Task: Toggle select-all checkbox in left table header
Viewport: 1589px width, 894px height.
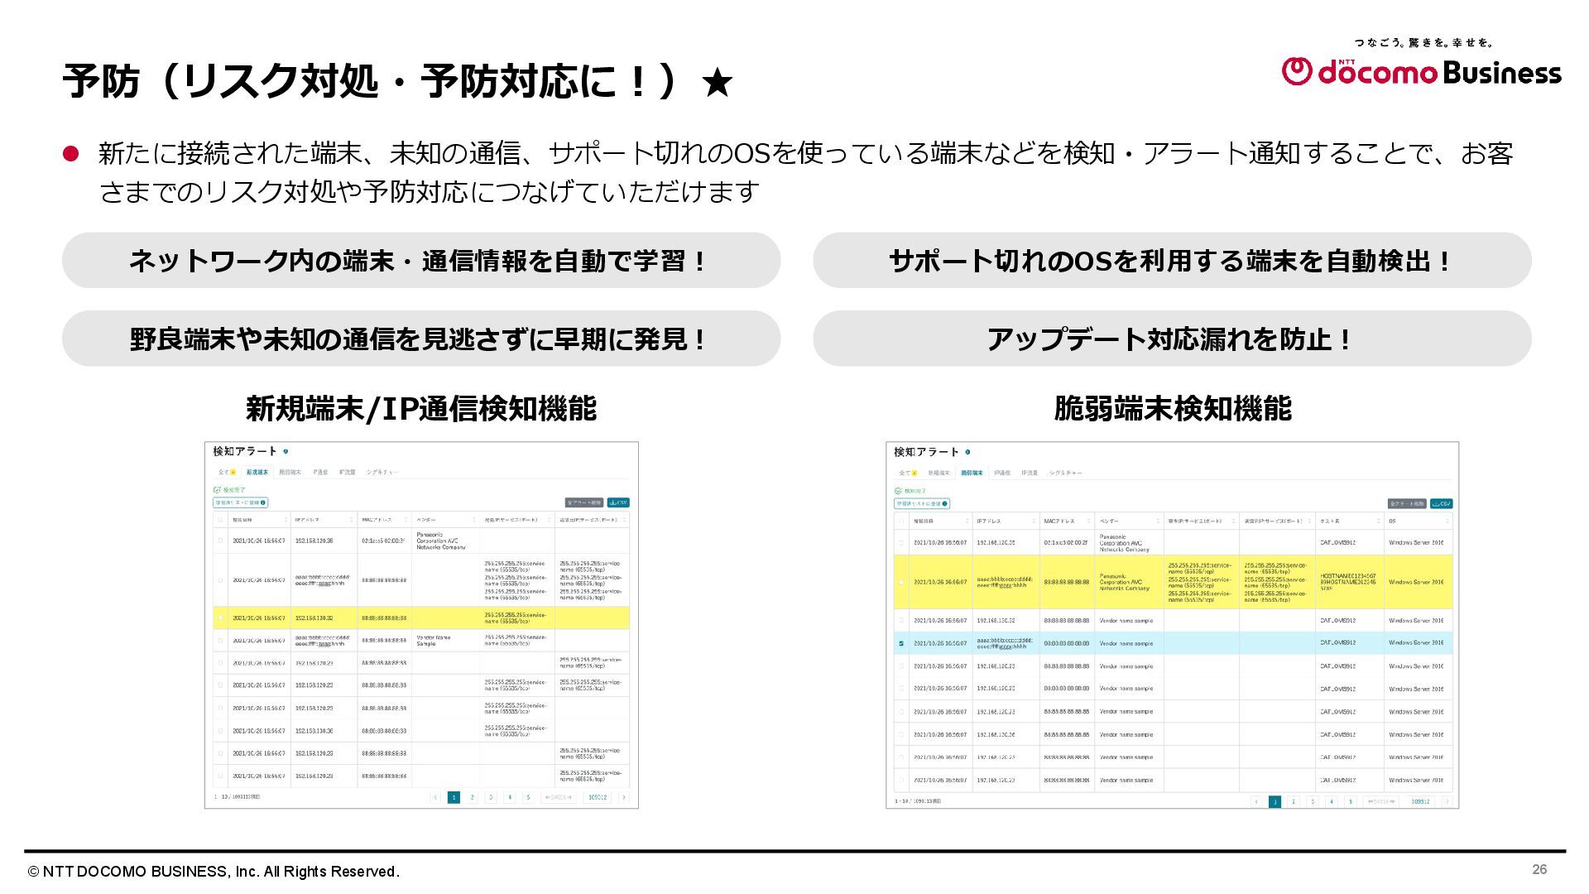Action: (x=220, y=520)
